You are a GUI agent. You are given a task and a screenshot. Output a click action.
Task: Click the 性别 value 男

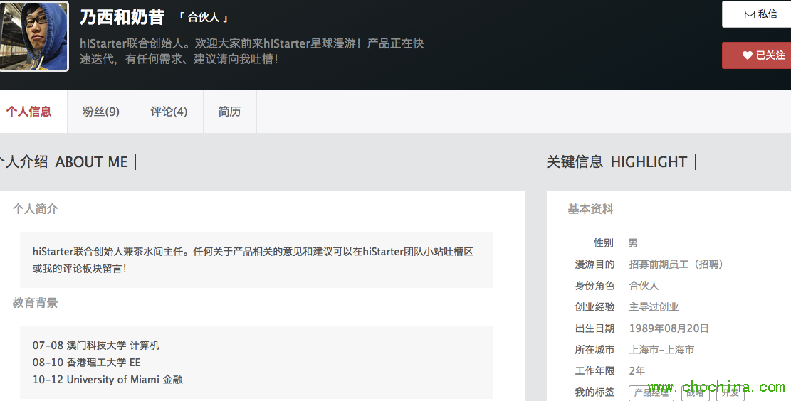click(x=633, y=243)
